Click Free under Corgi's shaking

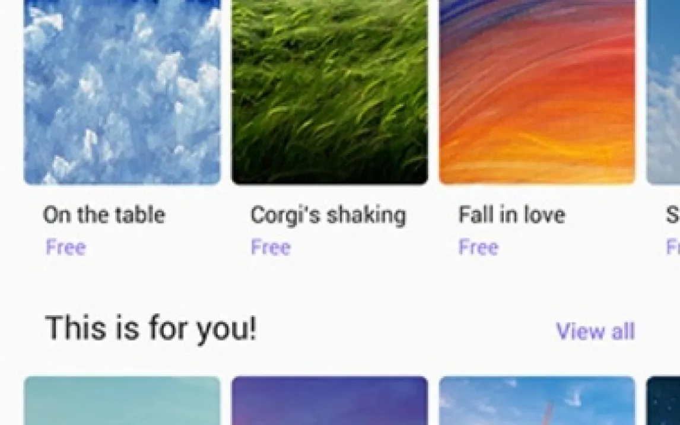click(x=271, y=247)
